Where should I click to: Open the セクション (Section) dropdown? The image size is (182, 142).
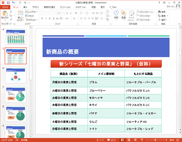pos(31,20)
